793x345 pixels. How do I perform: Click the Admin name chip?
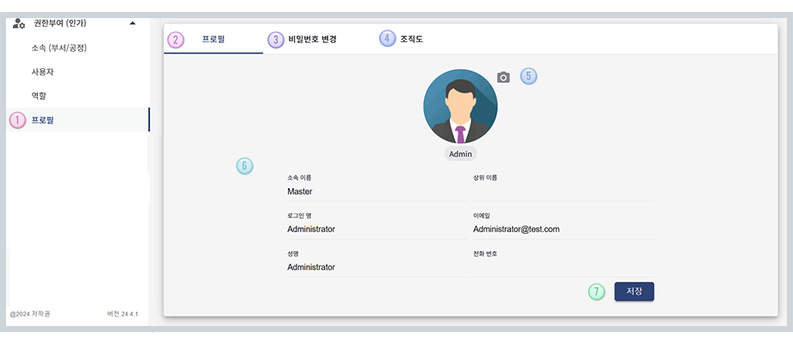460,154
